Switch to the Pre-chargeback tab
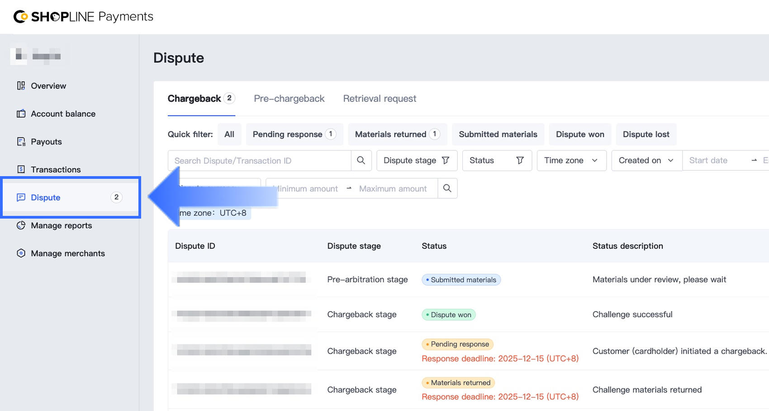This screenshot has width=769, height=411. [289, 98]
